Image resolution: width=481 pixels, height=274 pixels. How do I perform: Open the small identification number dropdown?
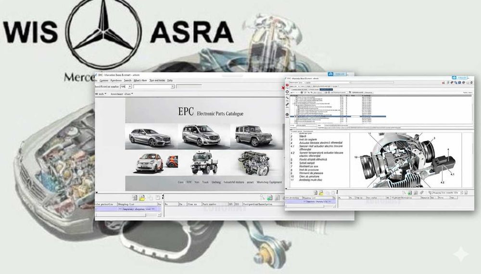pos(130,87)
